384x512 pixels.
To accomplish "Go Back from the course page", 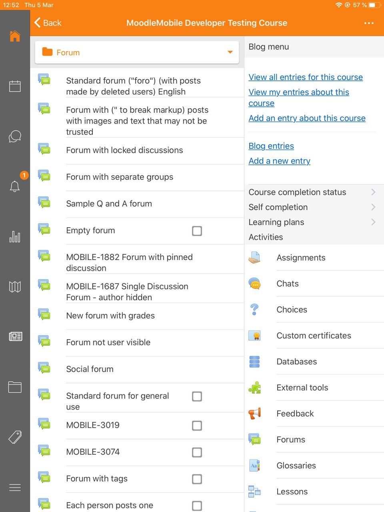I will tap(48, 23).
